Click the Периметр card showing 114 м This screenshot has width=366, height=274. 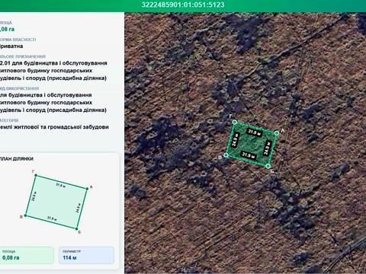(x=86, y=255)
